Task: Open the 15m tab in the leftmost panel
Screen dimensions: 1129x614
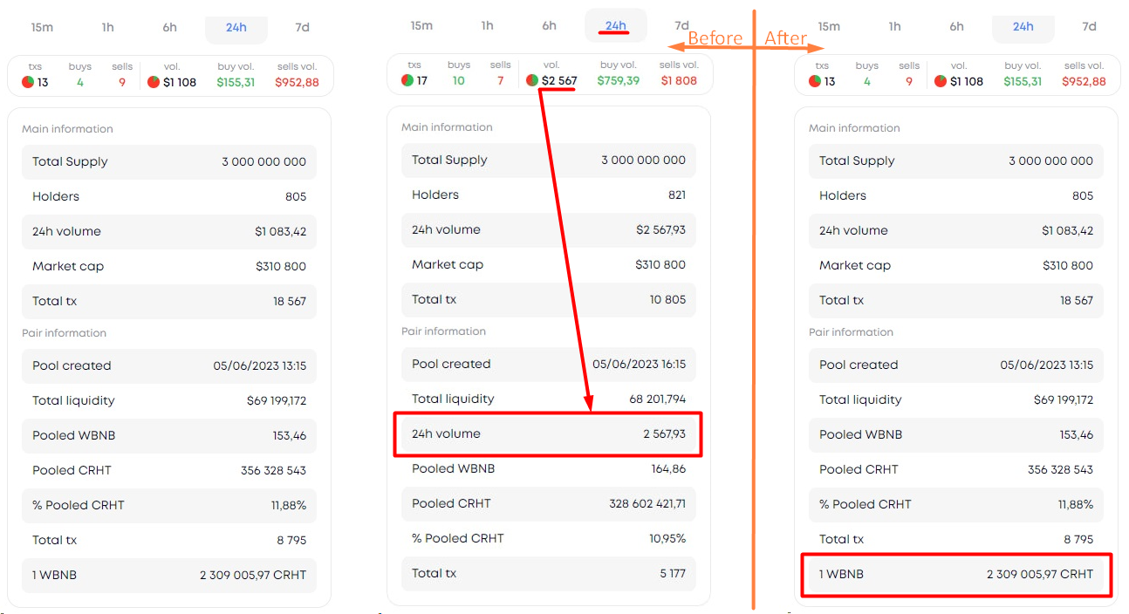Action: click(x=42, y=27)
